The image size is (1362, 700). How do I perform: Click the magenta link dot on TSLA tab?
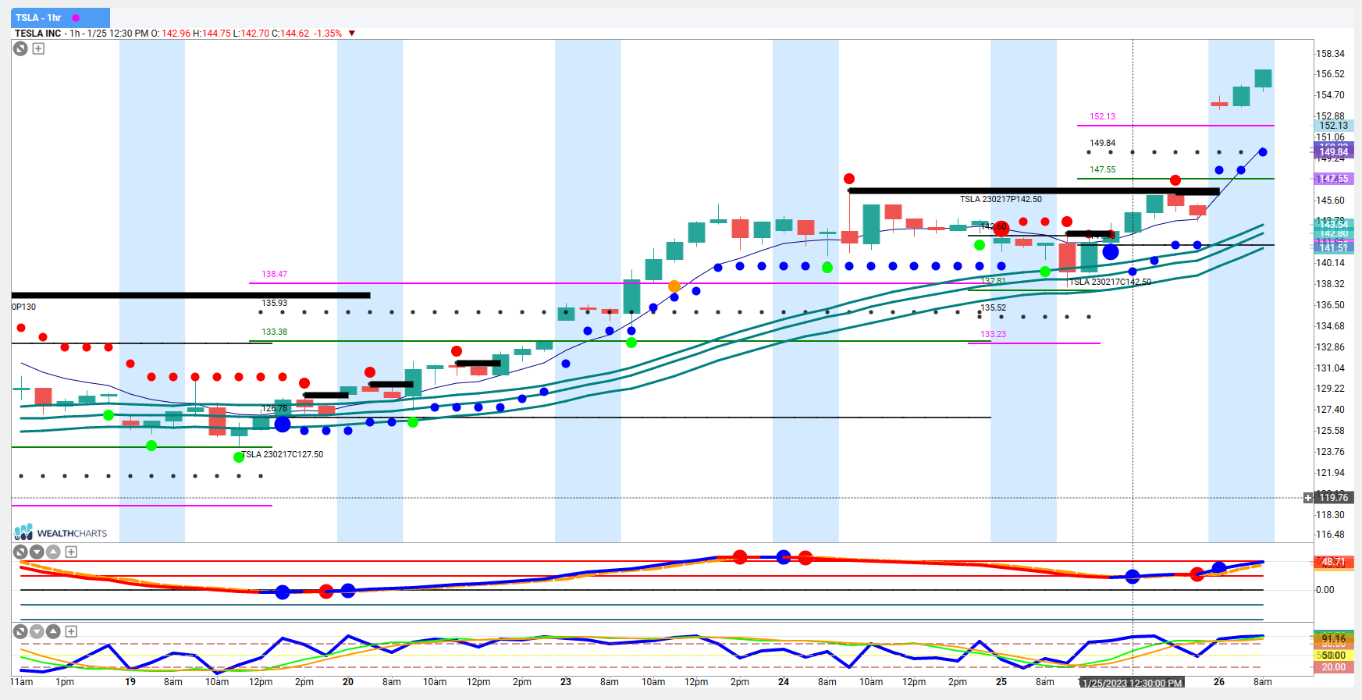[76, 18]
